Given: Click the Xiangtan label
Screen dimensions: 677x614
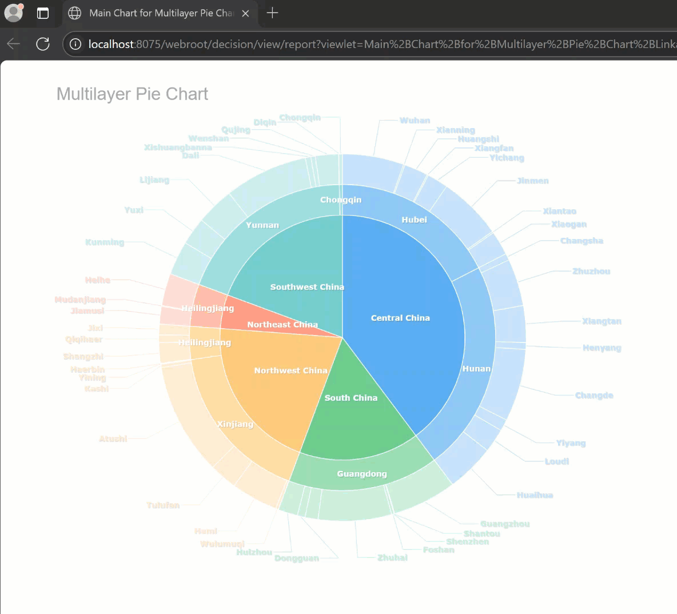Looking at the screenshot, I should tap(602, 321).
